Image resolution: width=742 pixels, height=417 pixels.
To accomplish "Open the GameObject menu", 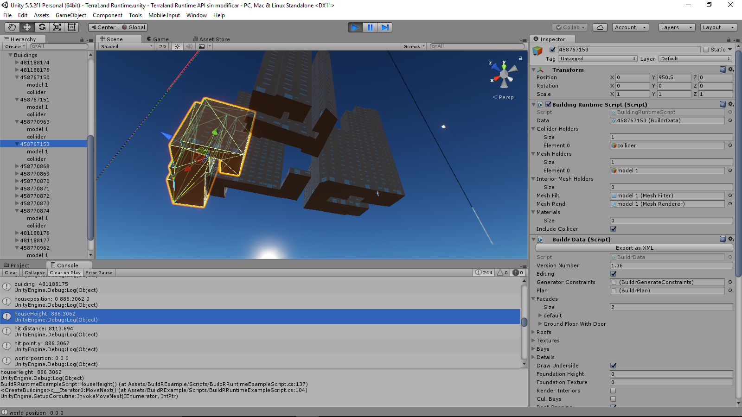I will [x=70, y=15].
